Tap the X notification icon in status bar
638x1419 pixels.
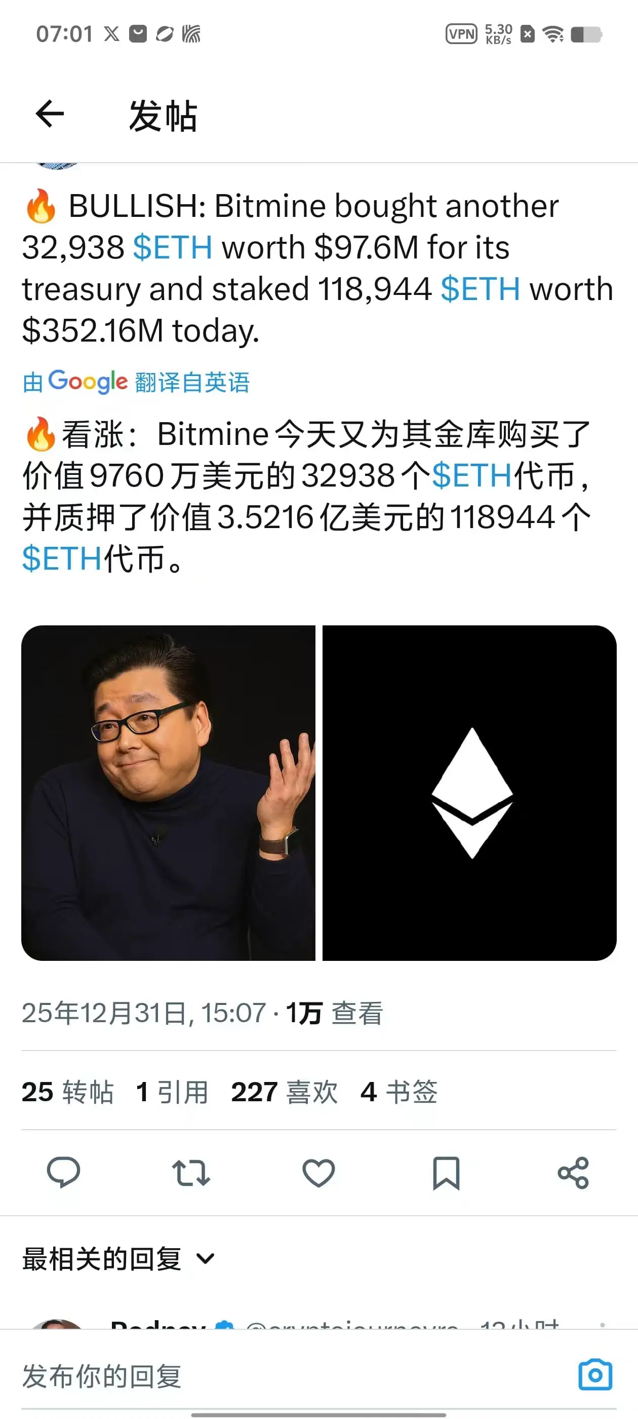(x=112, y=34)
